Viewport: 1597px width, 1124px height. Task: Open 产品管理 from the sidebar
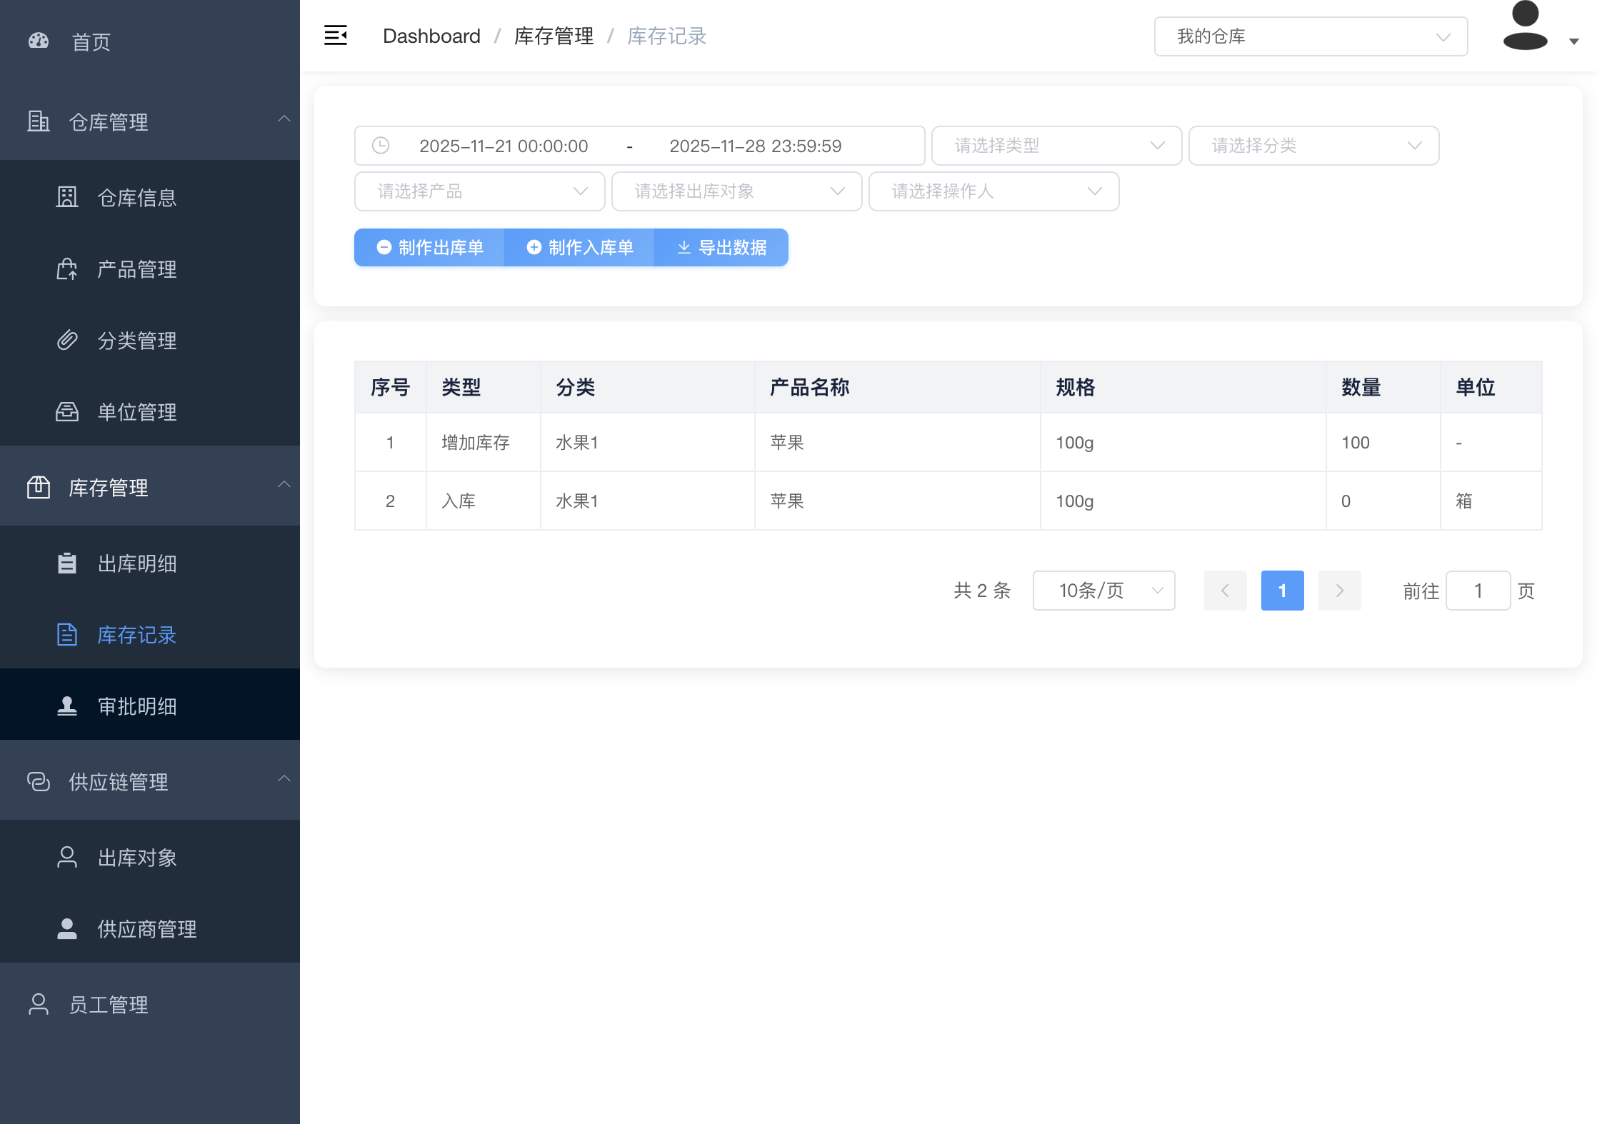tap(136, 269)
